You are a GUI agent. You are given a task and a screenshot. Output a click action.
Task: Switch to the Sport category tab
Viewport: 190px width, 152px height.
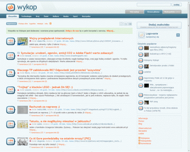click(x=75, y=16)
